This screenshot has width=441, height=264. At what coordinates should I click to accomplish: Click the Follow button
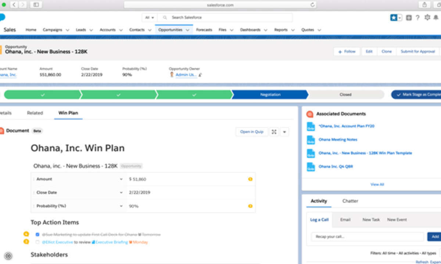click(x=347, y=52)
